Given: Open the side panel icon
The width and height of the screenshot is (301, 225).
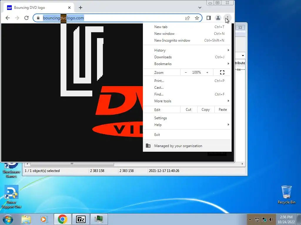Looking at the screenshot, I should coord(209,18).
